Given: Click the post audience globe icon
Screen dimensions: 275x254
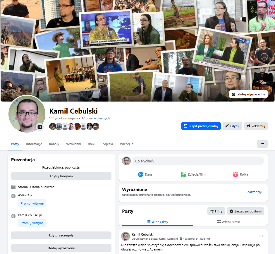Looking at the screenshot, I should [209, 239].
